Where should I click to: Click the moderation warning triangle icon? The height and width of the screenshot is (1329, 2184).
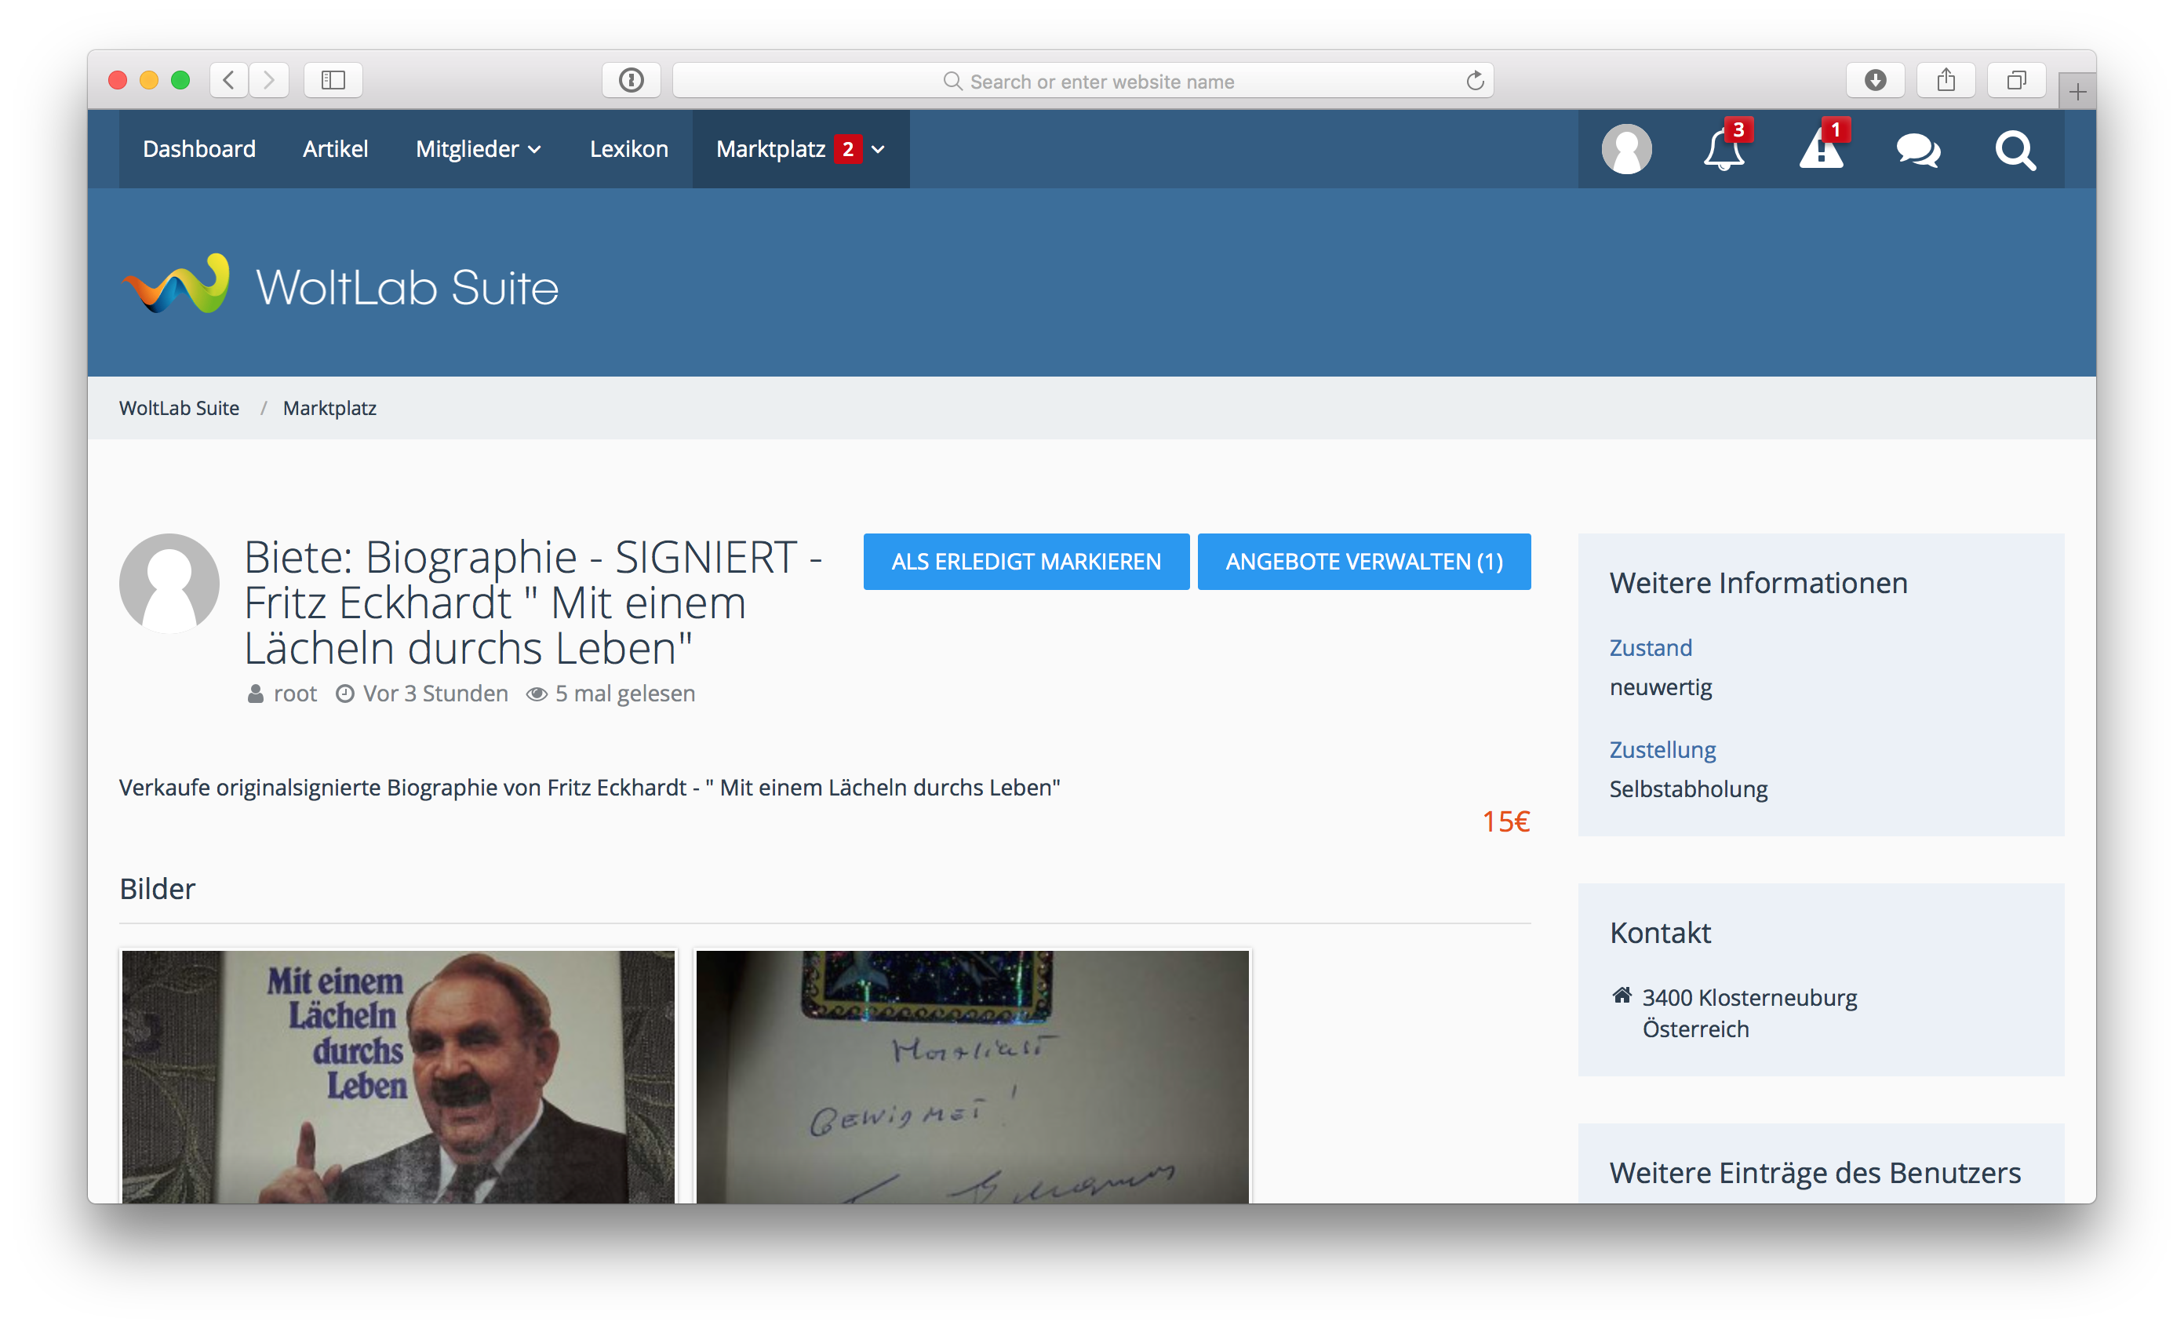1821,150
